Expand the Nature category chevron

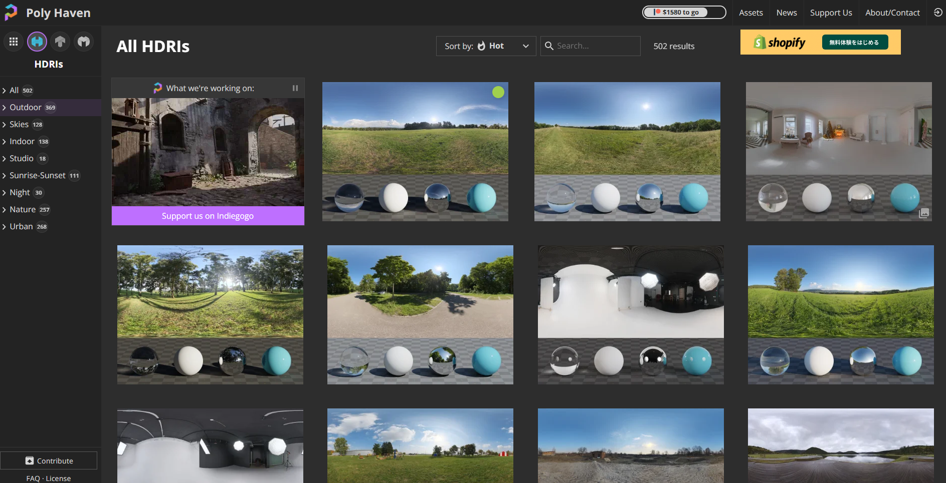tap(4, 210)
